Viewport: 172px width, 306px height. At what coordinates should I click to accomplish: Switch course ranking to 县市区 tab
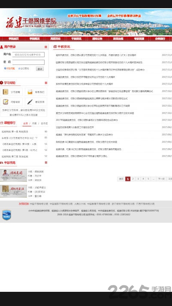click(x=44, y=123)
